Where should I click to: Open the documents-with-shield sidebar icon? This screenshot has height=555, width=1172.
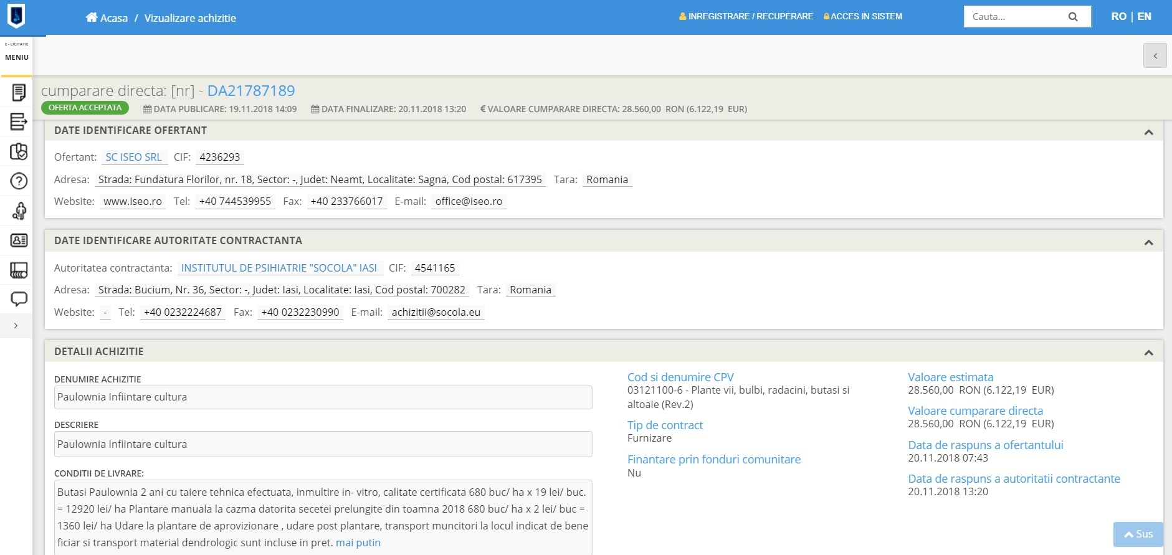click(x=19, y=151)
